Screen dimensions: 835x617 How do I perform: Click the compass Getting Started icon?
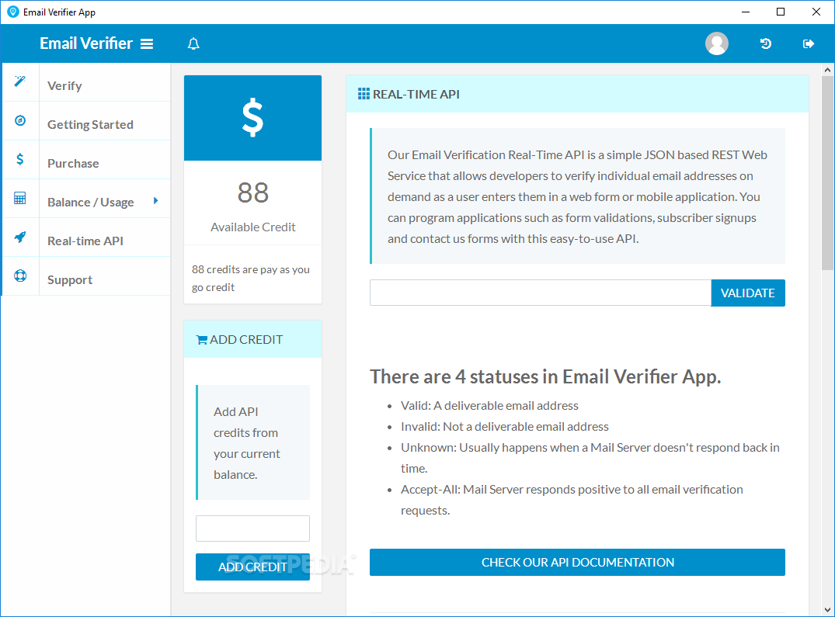pyautogui.click(x=20, y=120)
